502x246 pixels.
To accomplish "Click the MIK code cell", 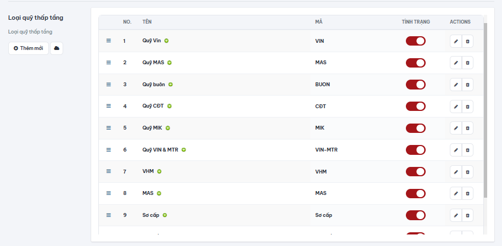I will (320, 128).
